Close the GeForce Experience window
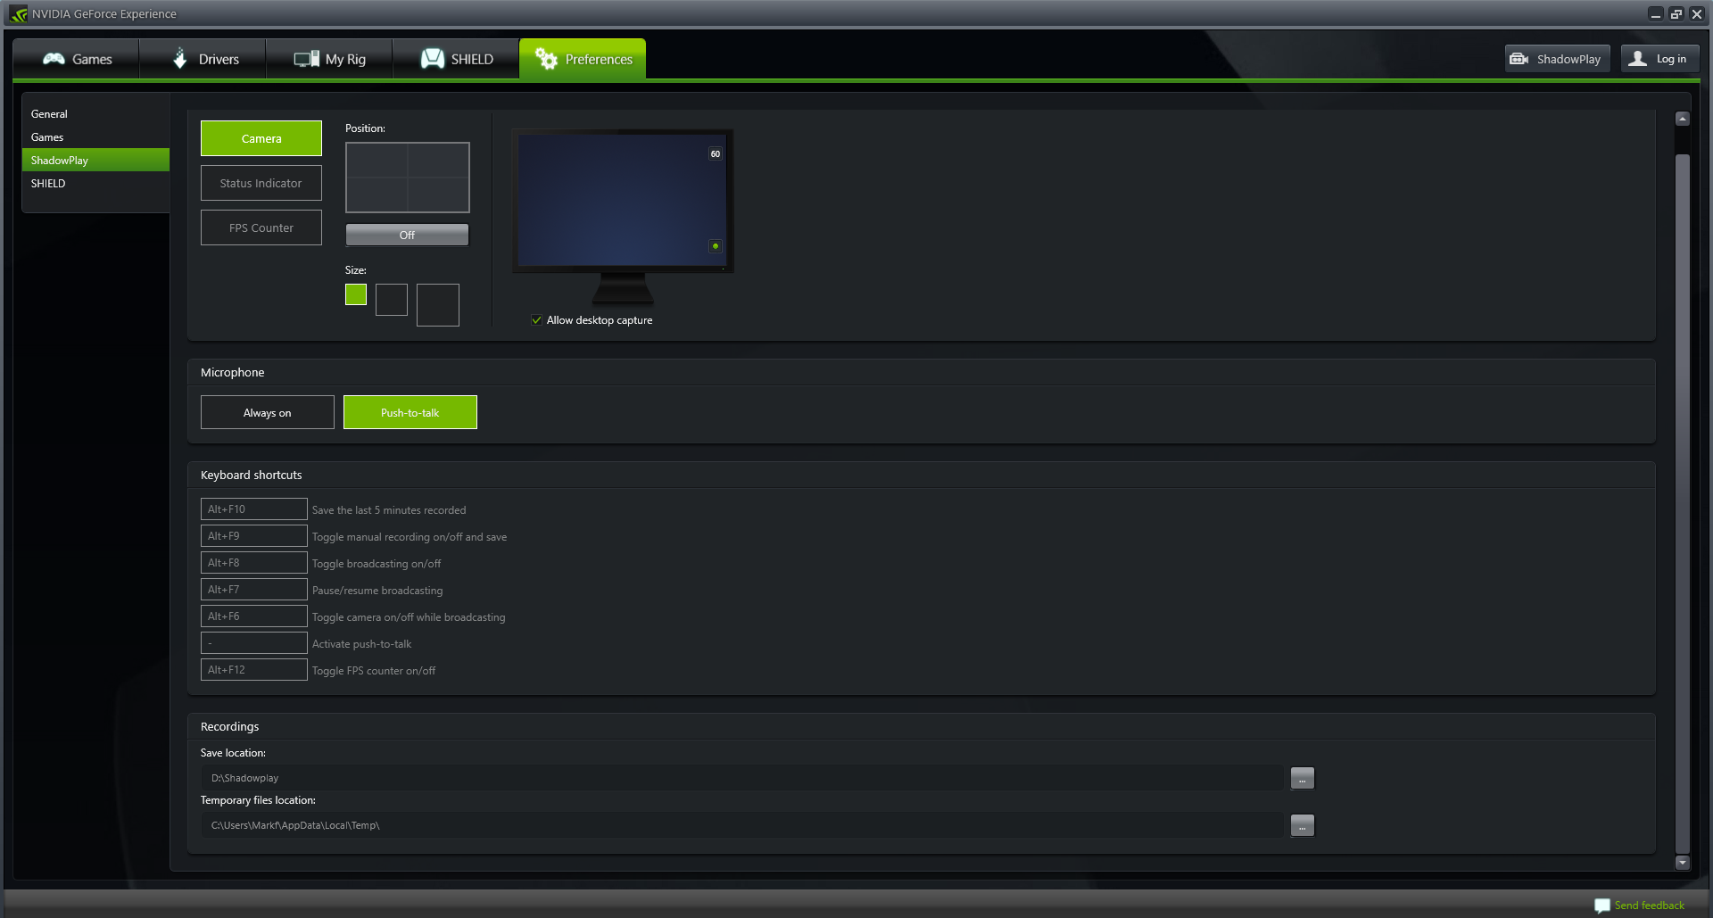The height and width of the screenshot is (918, 1713). 1697,14
